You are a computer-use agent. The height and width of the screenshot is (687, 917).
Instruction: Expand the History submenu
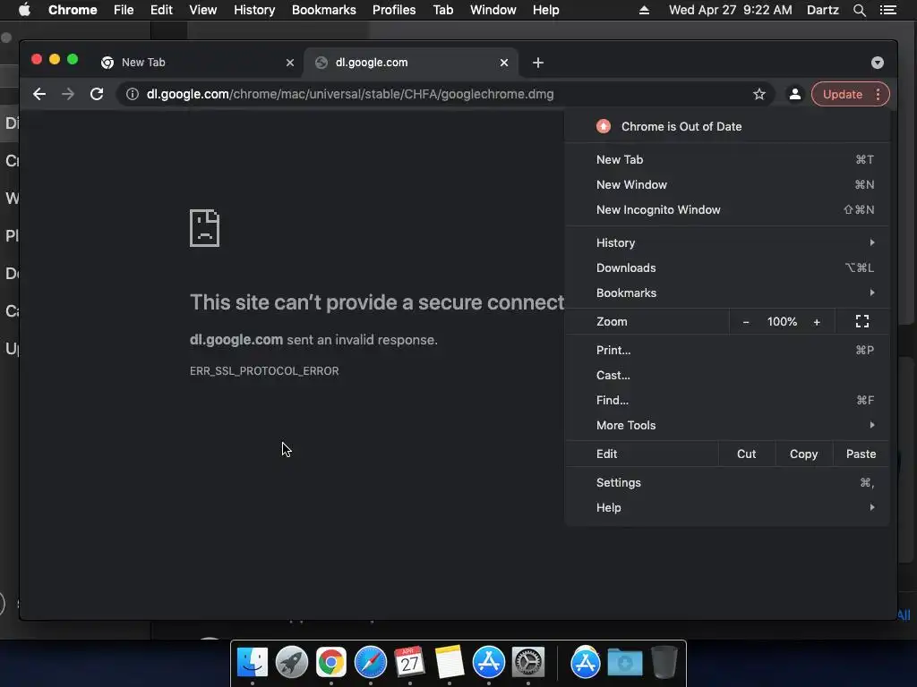pyautogui.click(x=727, y=242)
